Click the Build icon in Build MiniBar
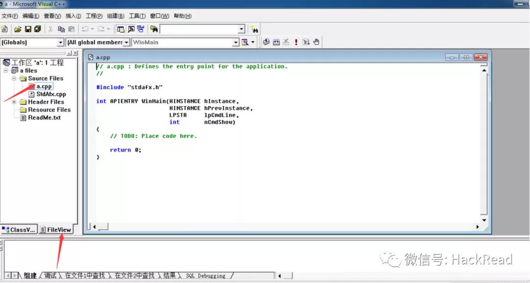The height and width of the screenshot is (283, 530). (x=276, y=42)
